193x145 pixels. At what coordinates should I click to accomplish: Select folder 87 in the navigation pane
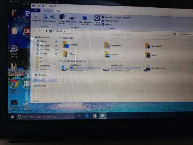[x=39, y=61]
